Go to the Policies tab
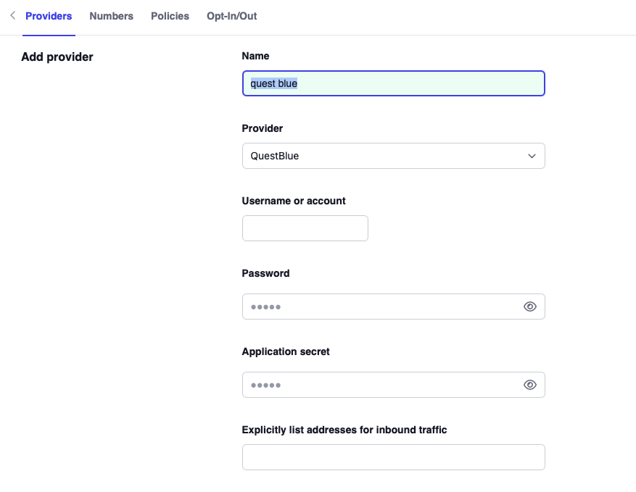The height and width of the screenshot is (492, 636). (170, 16)
